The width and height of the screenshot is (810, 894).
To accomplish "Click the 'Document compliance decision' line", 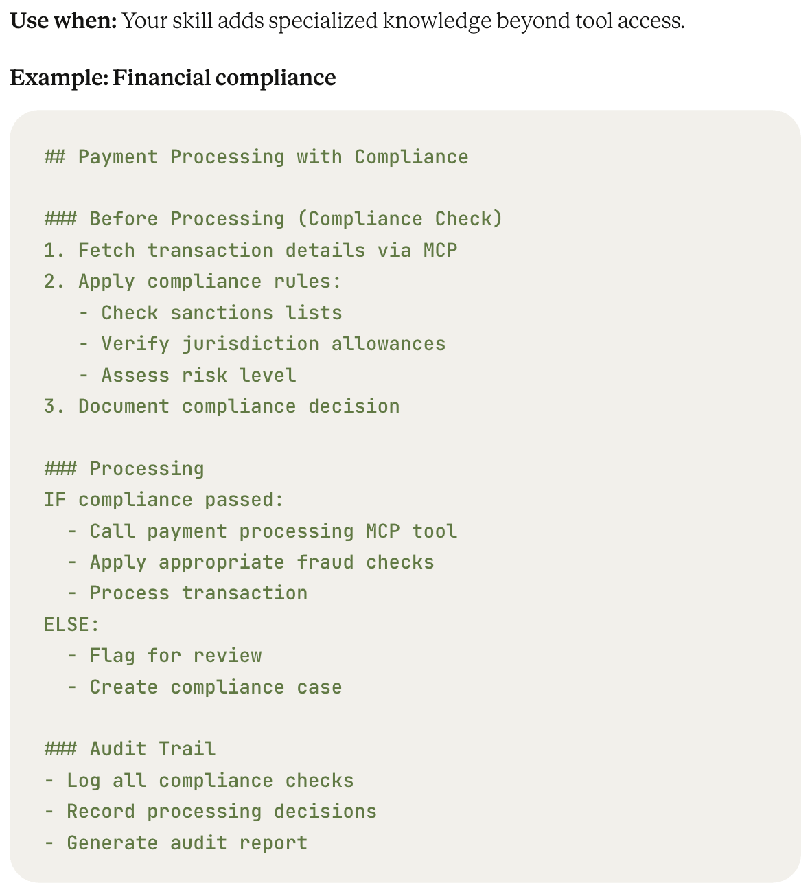I will pos(222,406).
